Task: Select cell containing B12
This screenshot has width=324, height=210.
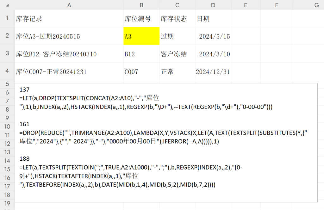Action: tap(141, 54)
